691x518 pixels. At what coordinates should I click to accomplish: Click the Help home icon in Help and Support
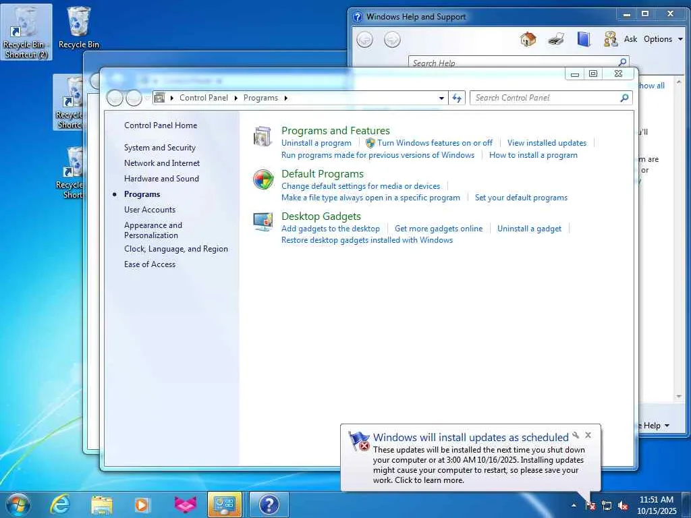click(x=528, y=39)
